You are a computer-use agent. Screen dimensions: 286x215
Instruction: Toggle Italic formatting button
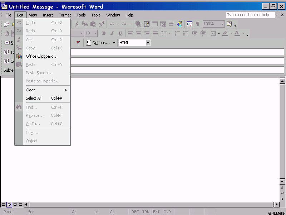point(112,33)
